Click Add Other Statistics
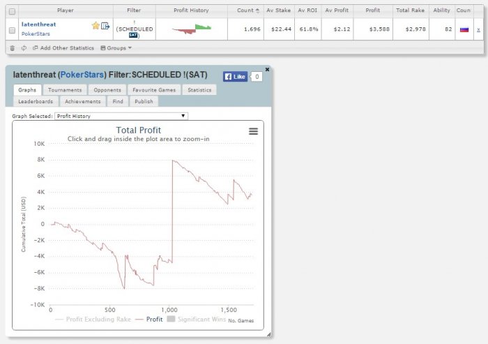The image size is (488, 344). pyautogui.click(x=63, y=48)
